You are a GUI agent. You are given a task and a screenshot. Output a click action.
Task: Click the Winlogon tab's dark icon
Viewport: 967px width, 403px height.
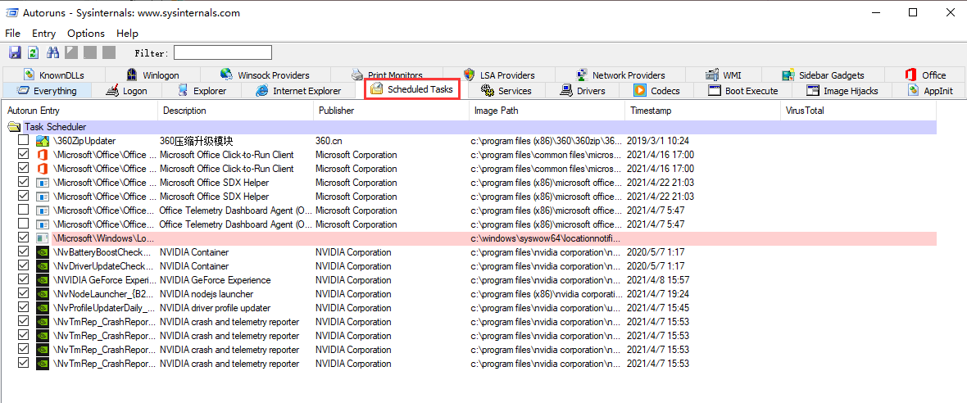[131, 75]
